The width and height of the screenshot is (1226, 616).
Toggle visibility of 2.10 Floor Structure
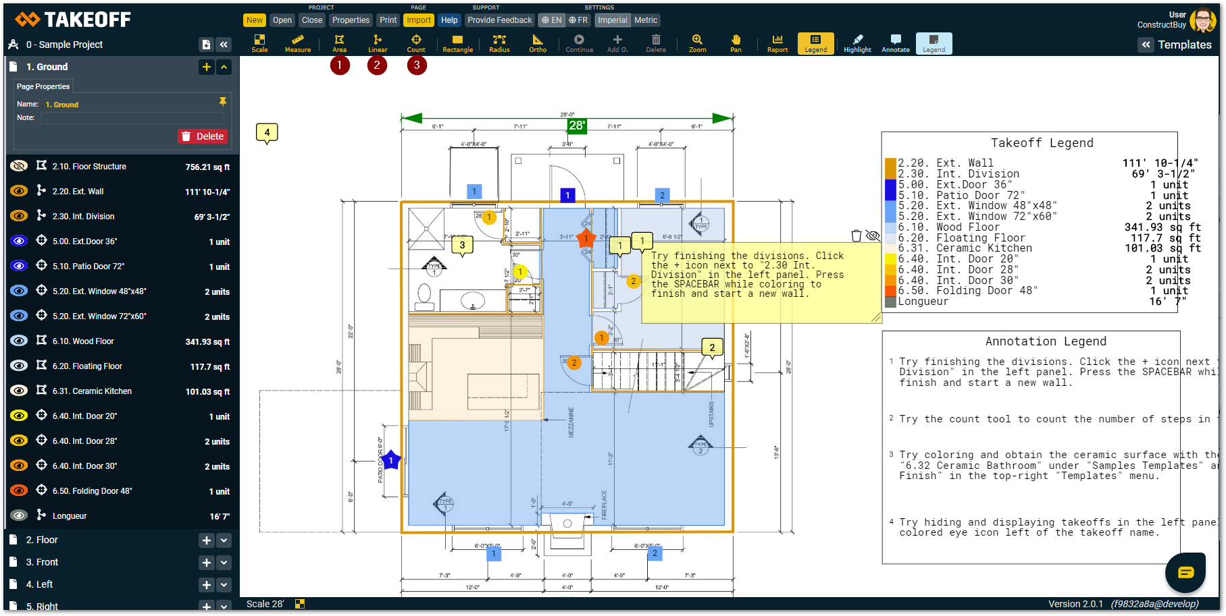click(x=19, y=166)
